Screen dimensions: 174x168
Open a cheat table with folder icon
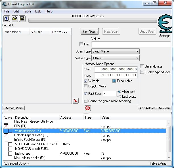point(15,18)
